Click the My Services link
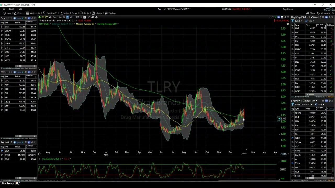The width and height of the screenshot is (335, 188). (x=329, y=10)
